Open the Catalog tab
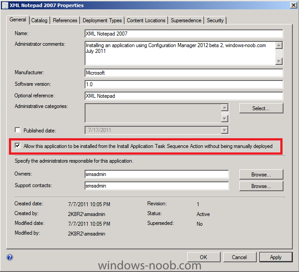The image size is (299, 272). coord(39,20)
